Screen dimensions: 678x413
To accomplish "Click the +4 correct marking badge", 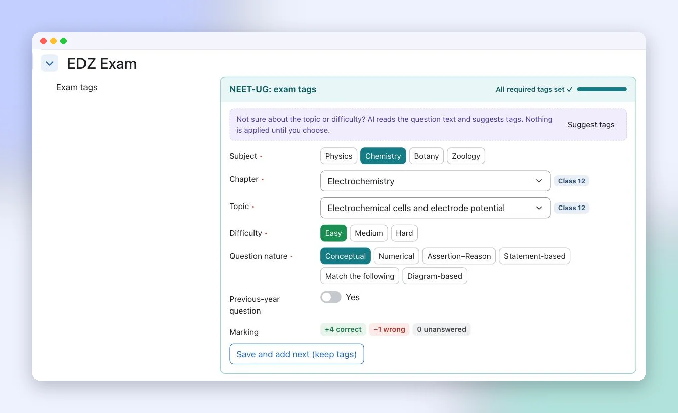I will click(343, 329).
